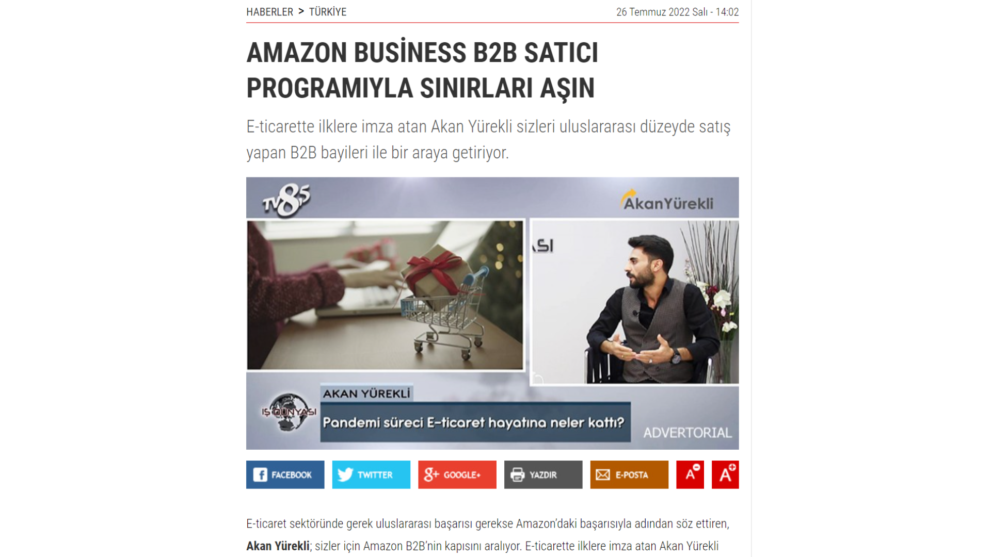Open HABERLER breadcrumb link
Screen dimensions: 991x557
click(269, 12)
